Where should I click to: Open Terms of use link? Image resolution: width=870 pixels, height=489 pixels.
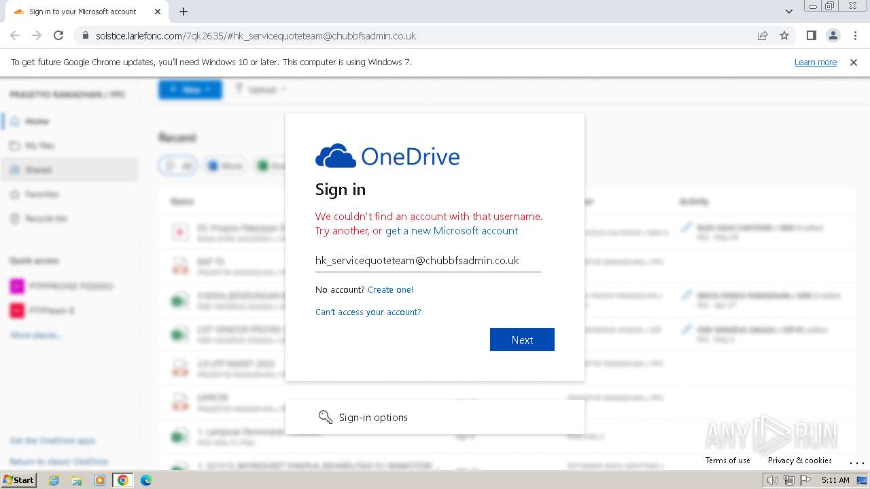(728, 460)
